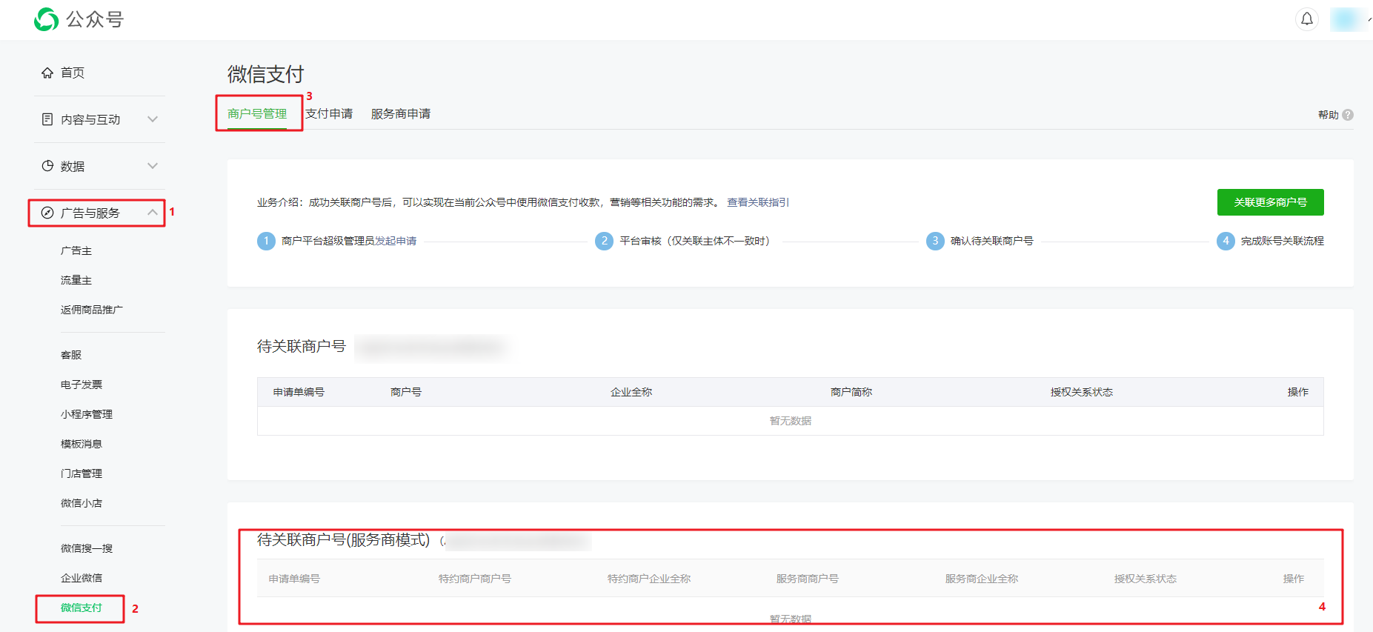Click 微信支付 page title
Viewport: 1373px width, 632px height.
click(266, 74)
